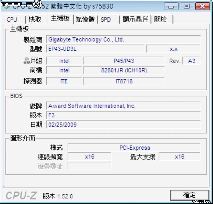Screen dimensions: 213x204
Task: Click the BIOS date 02/25/2009 field
Action: click(x=123, y=124)
